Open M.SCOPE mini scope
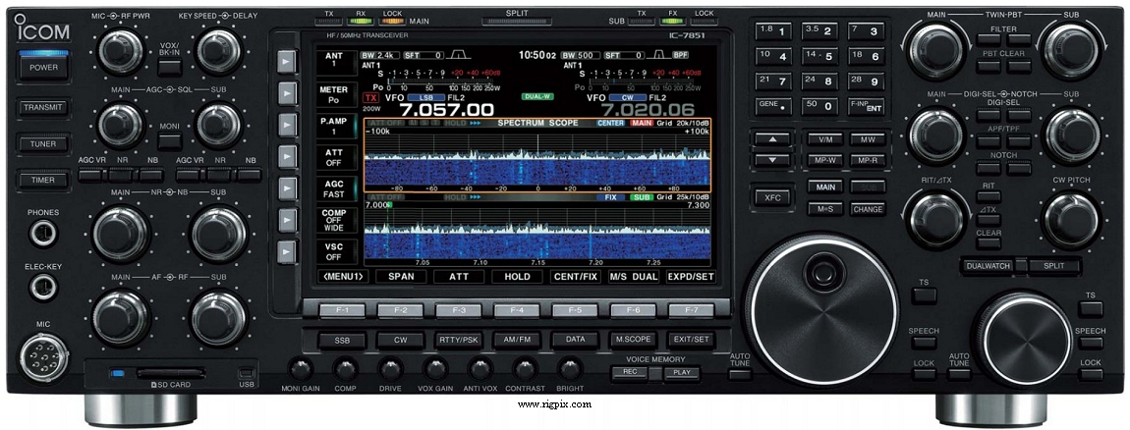 (633, 340)
